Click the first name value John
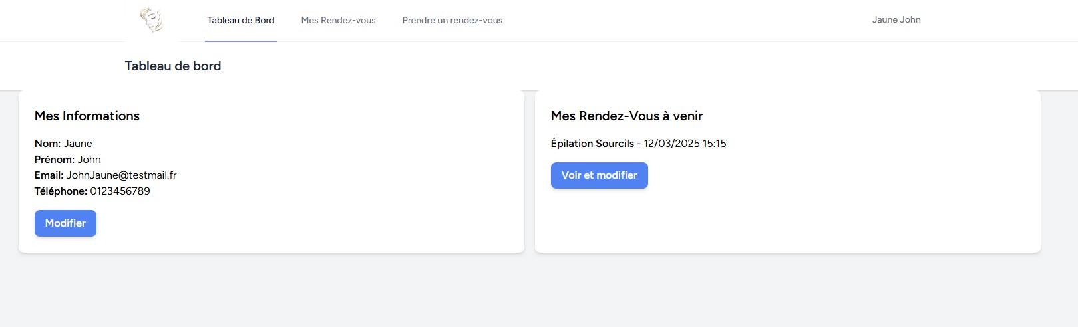 89,160
